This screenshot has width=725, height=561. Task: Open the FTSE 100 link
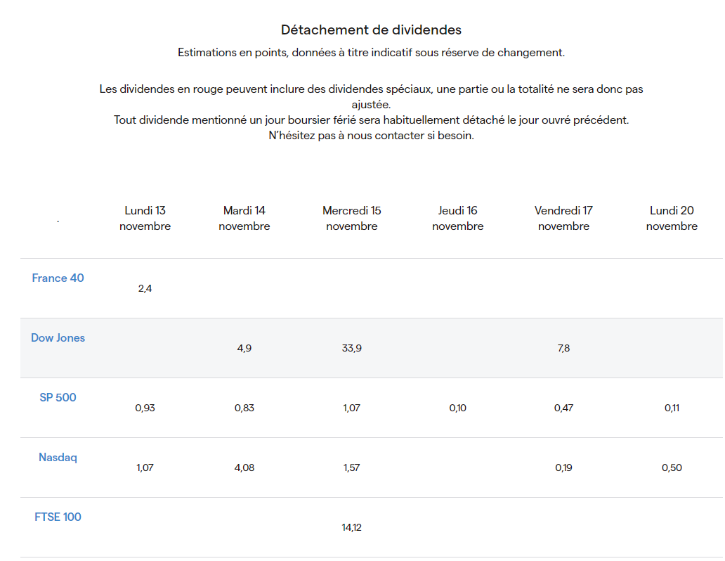[58, 517]
